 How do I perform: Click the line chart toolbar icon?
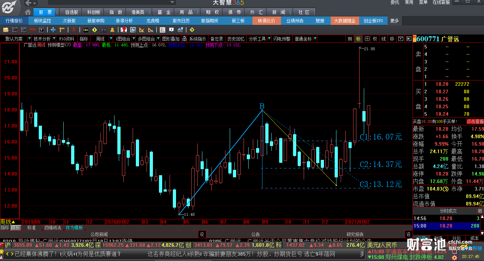pos(15,30)
